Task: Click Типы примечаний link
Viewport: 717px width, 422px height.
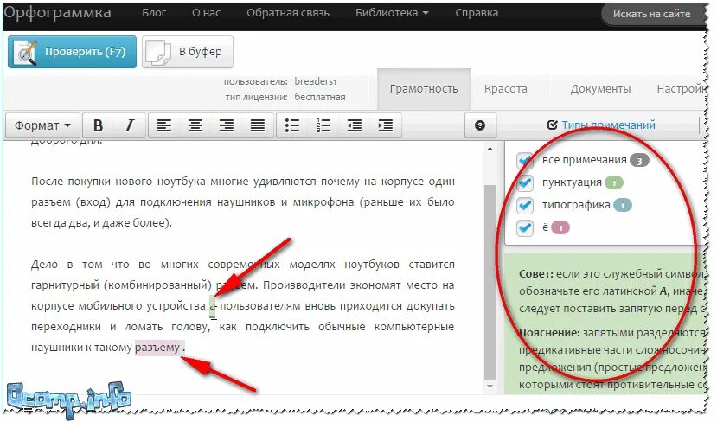Action: [608, 125]
